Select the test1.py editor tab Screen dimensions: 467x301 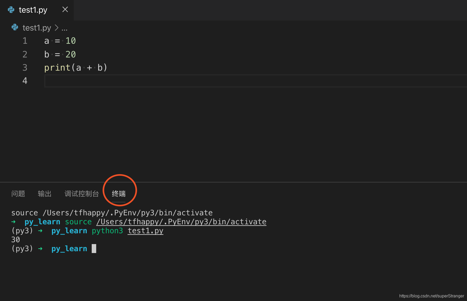click(37, 10)
